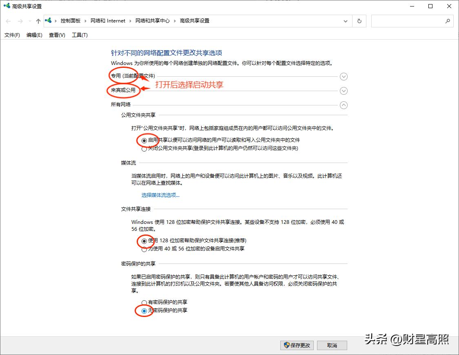Screen dimensions: 459x355
Task: Collapse the 所有网络 section
Action: [x=344, y=105]
